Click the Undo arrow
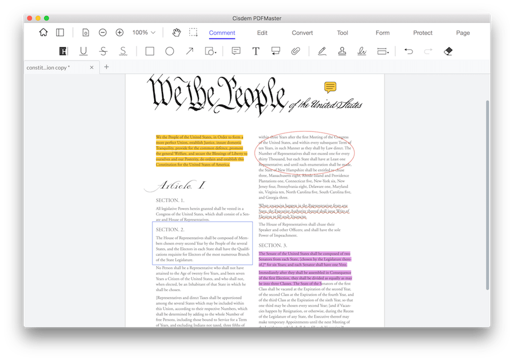Screen dimensions: 514x361 point(409,51)
